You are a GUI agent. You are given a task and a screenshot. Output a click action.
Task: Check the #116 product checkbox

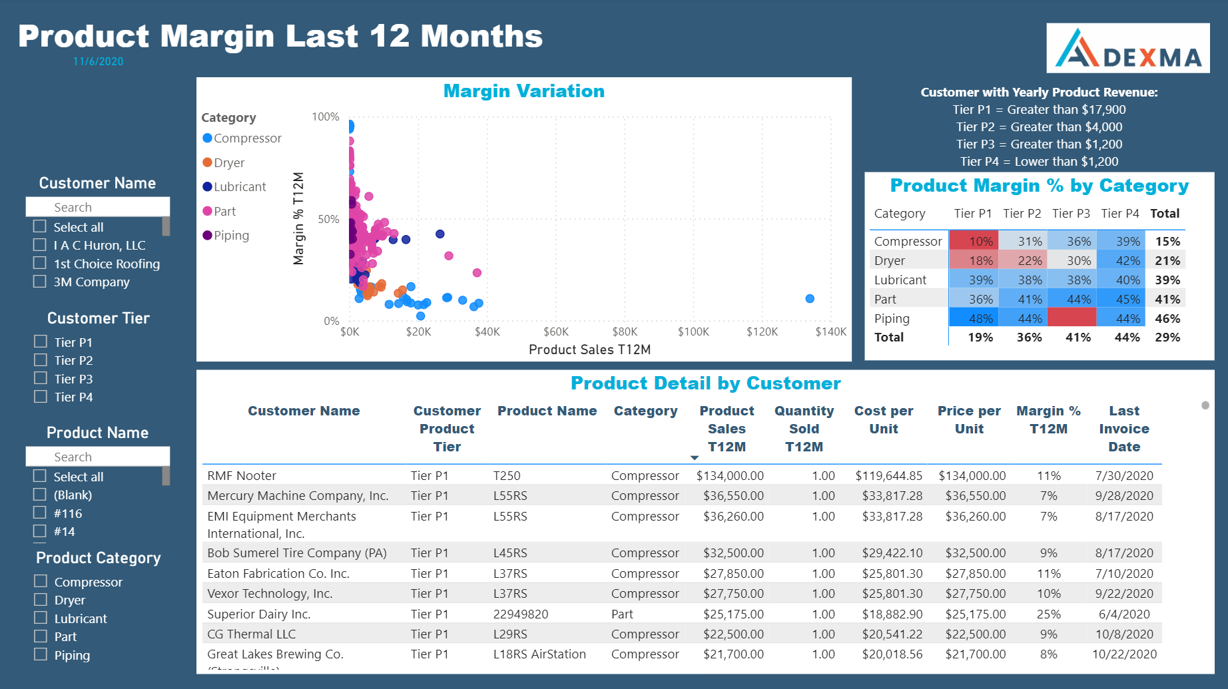[40, 513]
